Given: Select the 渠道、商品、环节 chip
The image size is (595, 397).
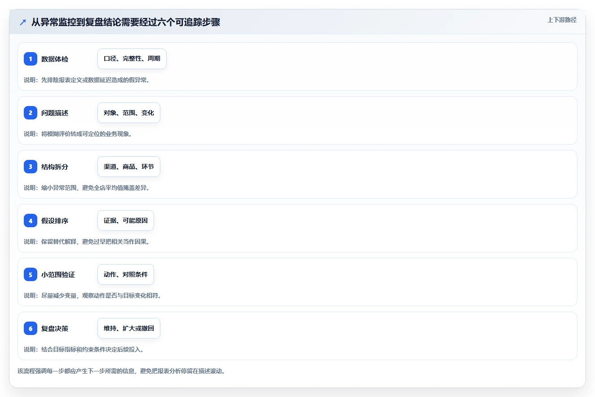Looking at the screenshot, I should pos(129,167).
